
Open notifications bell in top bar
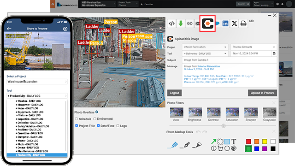[283, 4]
